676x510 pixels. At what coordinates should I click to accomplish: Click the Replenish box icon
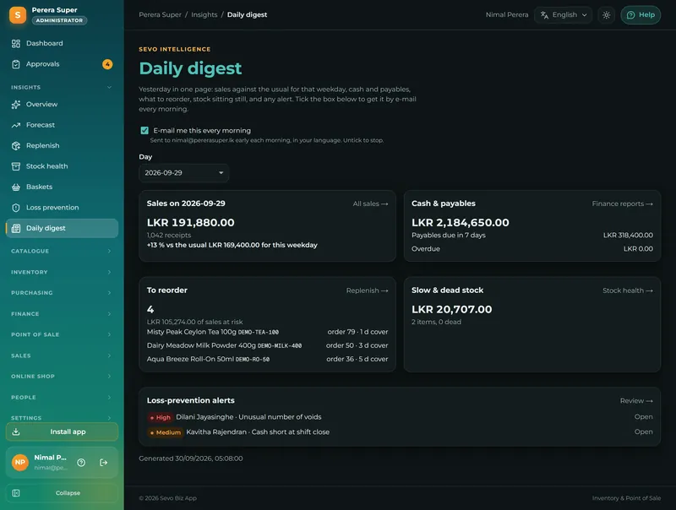(16, 145)
